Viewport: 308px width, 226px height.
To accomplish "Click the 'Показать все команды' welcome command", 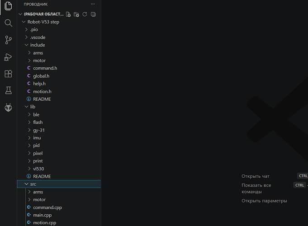I will (256, 188).
